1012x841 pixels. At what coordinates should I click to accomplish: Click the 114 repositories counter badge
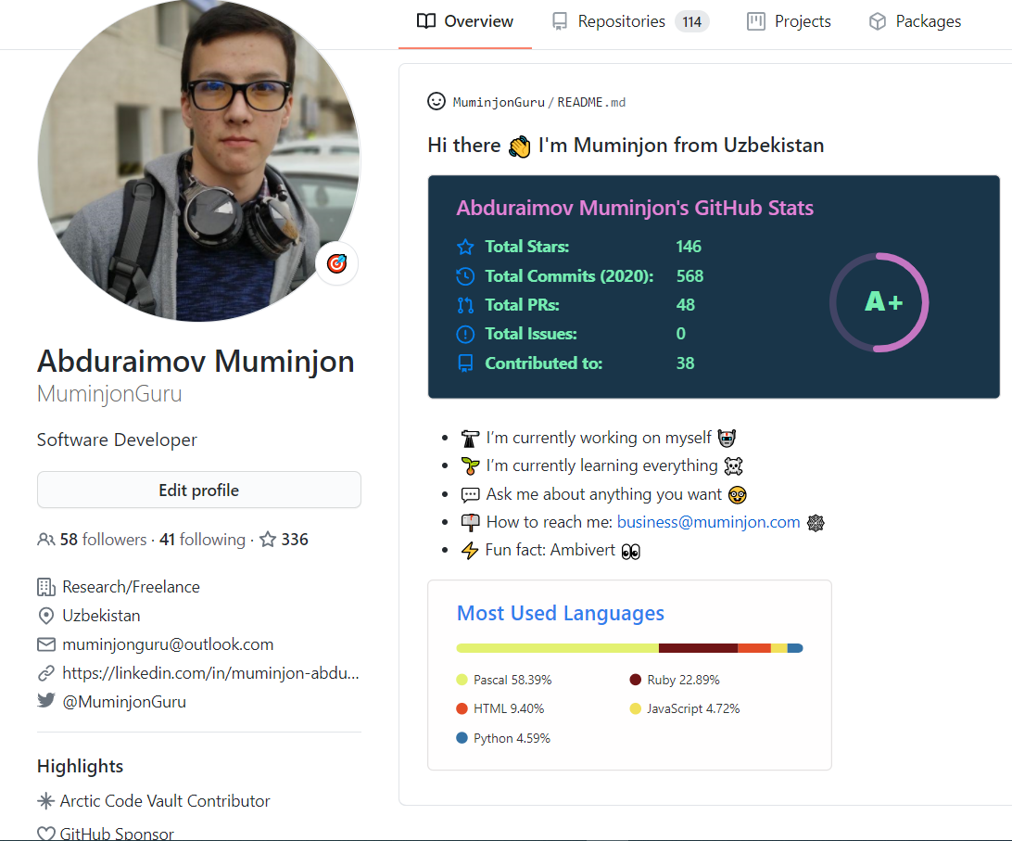(692, 22)
